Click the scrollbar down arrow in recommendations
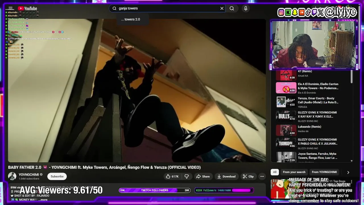 (x=351, y=161)
